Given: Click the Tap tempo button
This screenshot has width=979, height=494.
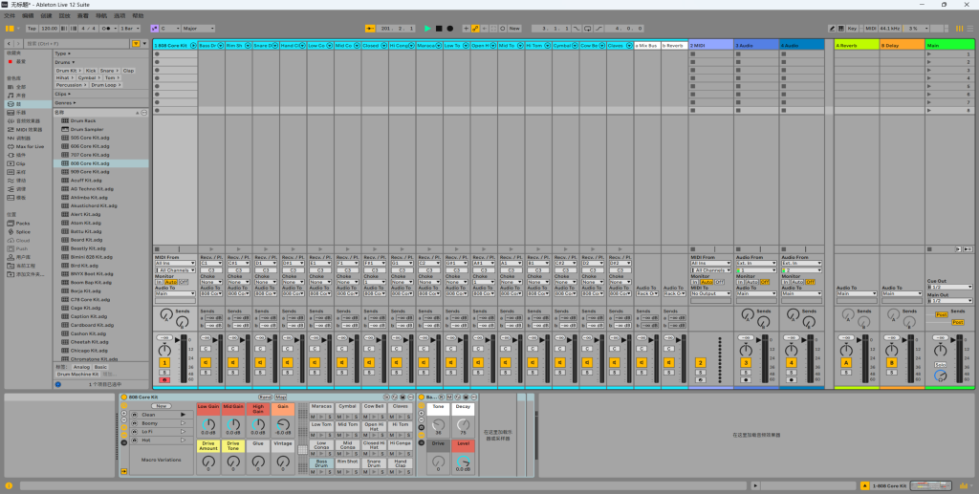Looking at the screenshot, I should [x=32, y=29].
